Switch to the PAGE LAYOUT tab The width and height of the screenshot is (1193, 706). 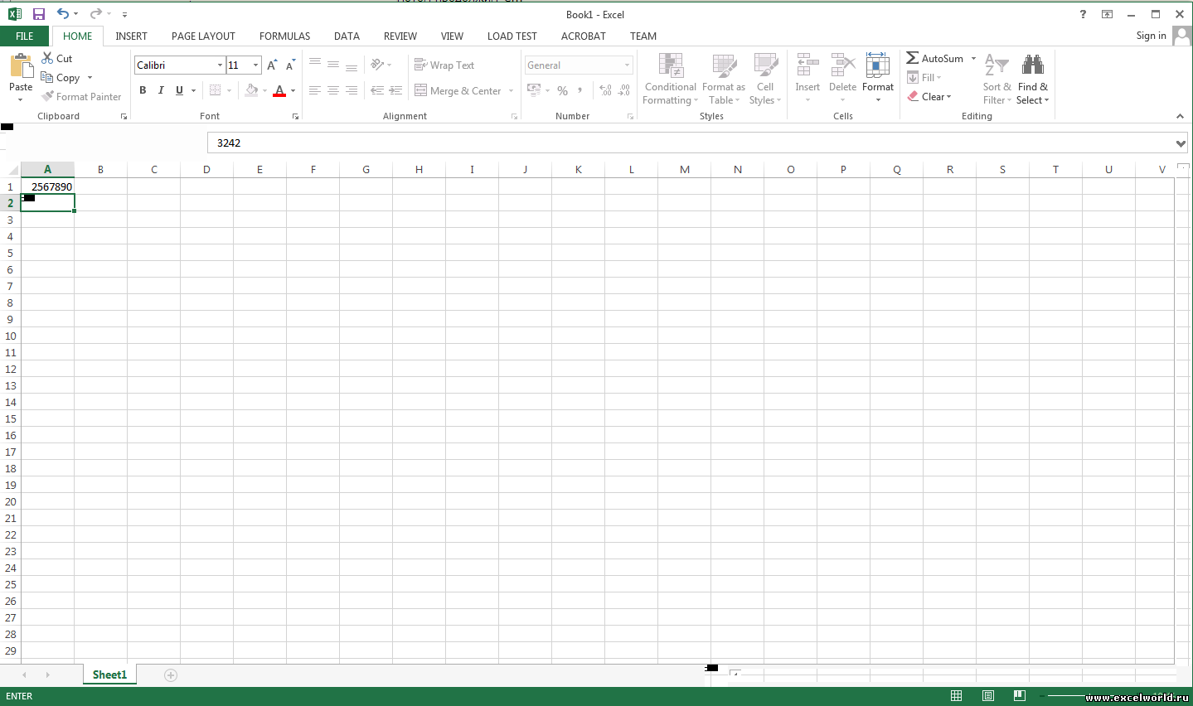203,36
